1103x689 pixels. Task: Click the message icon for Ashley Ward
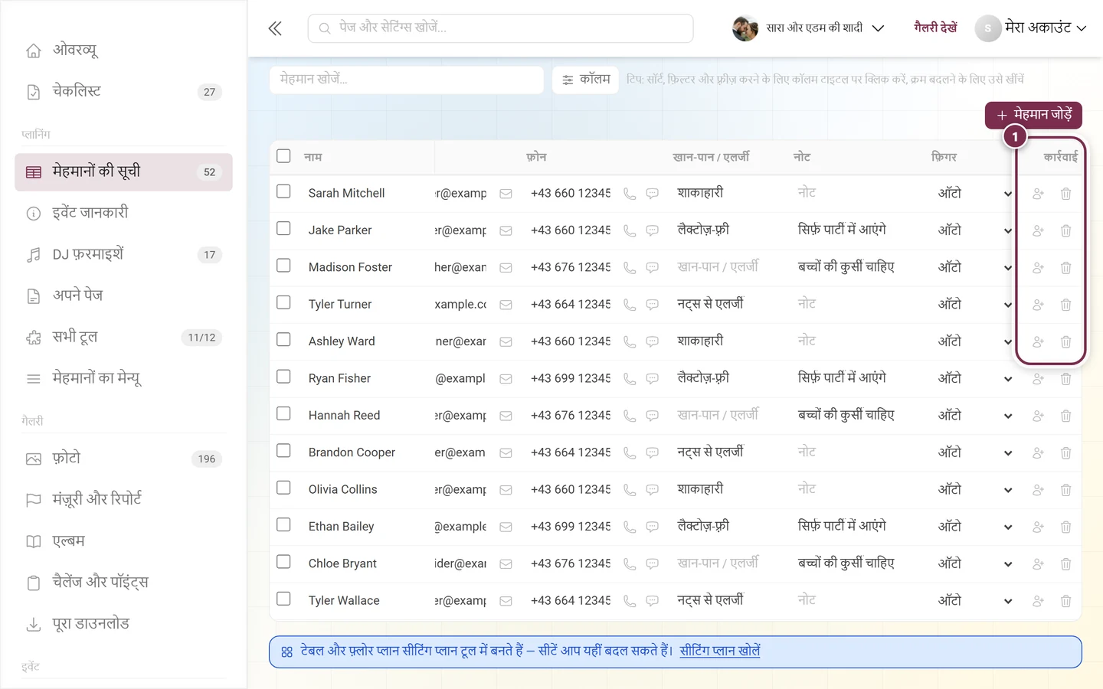[x=653, y=341]
